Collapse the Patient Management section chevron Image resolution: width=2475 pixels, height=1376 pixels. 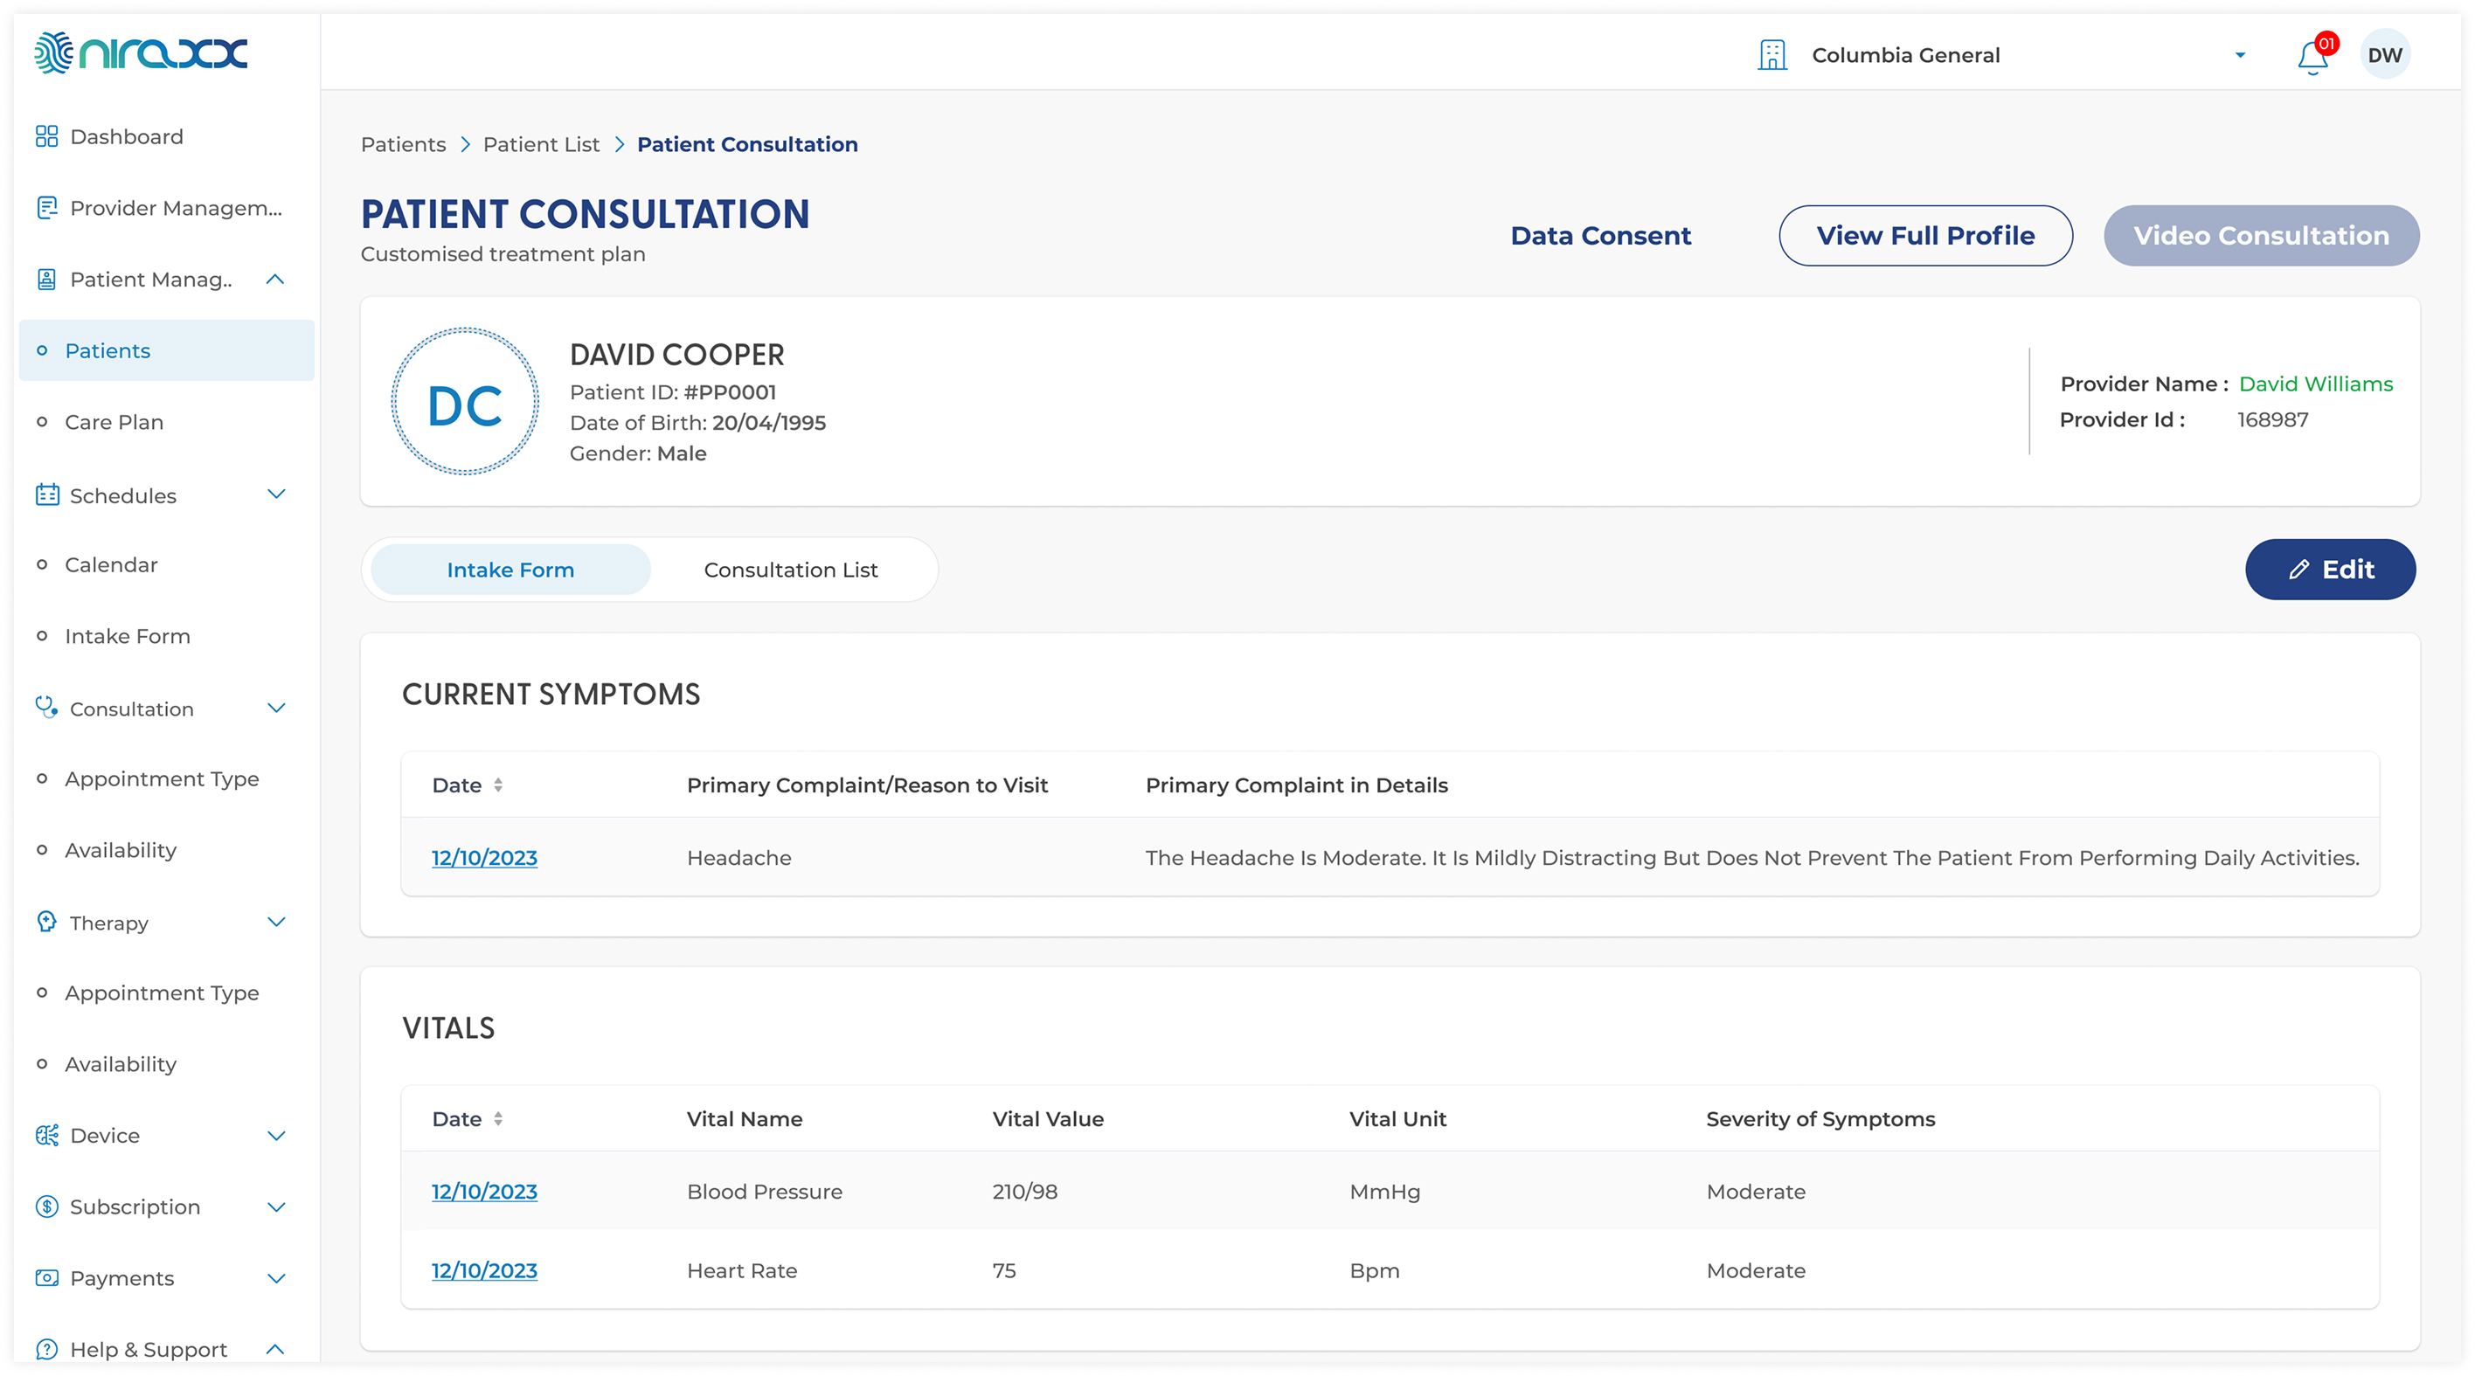coord(274,280)
